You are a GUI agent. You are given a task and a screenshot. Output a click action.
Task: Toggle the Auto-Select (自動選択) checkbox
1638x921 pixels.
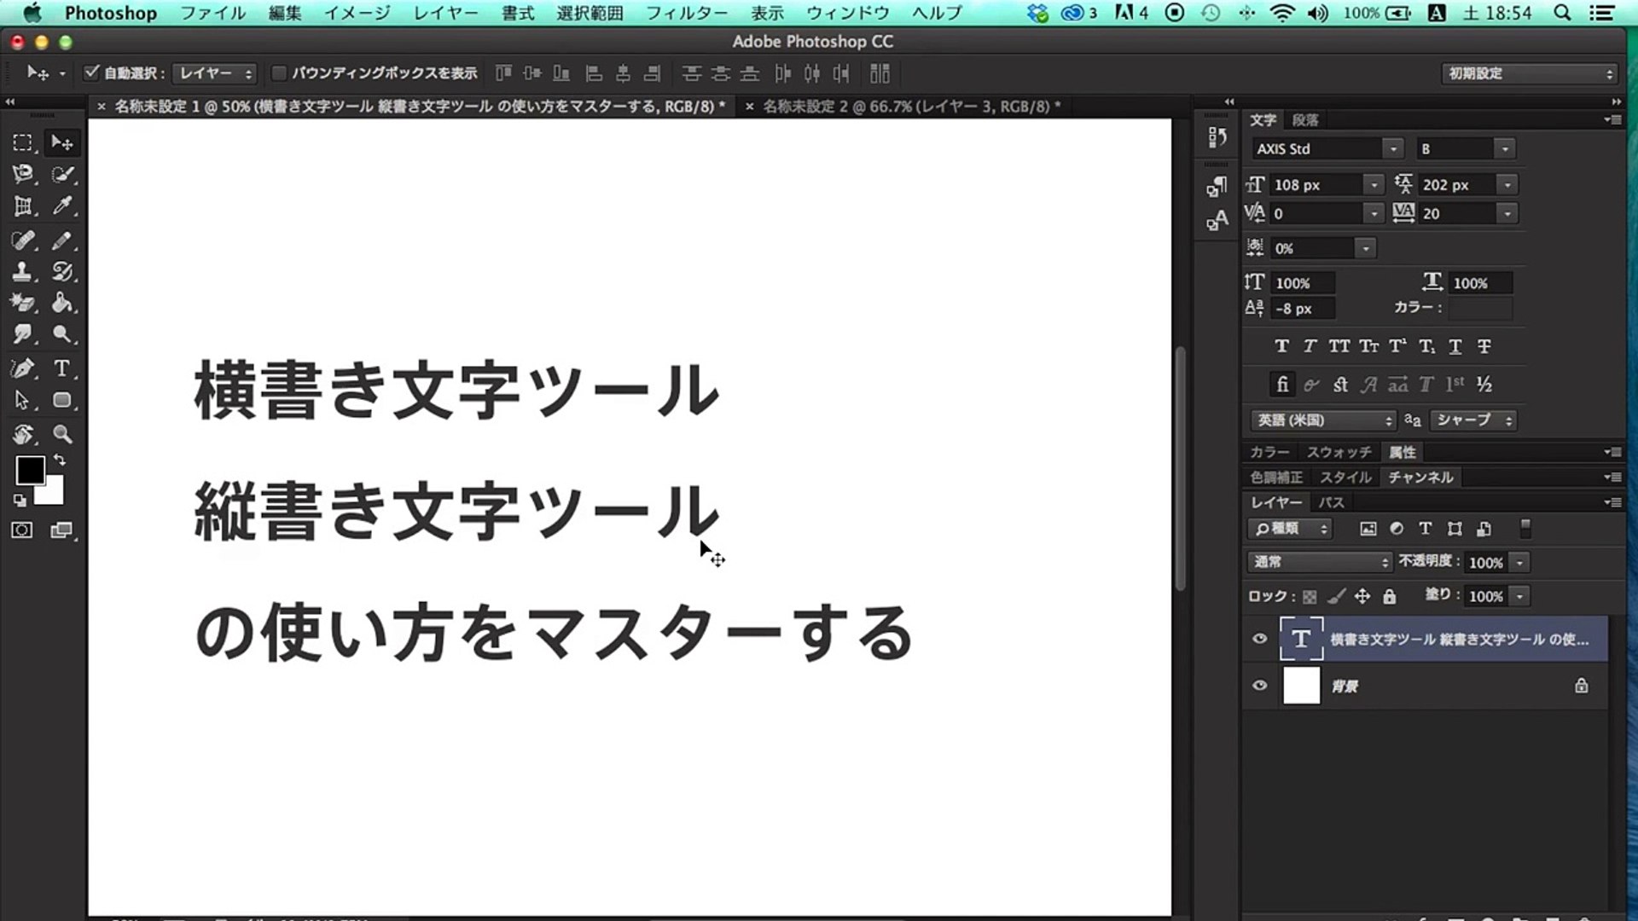(x=91, y=72)
